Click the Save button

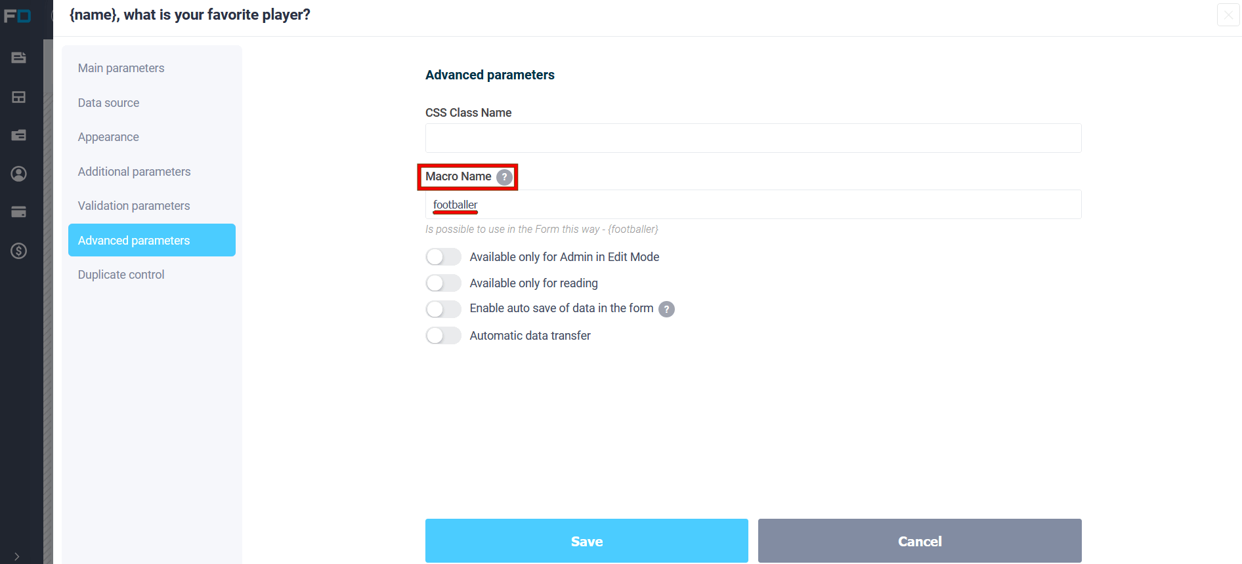[x=587, y=541]
